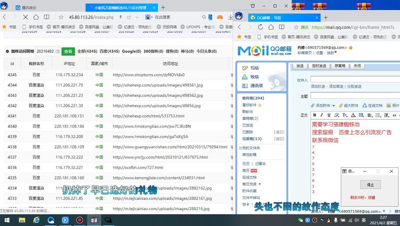Click 在线文档 online document attachment

tap(372, 105)
